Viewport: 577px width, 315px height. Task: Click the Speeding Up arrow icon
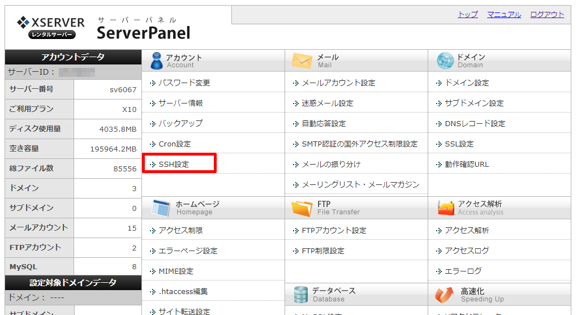[x=445, y=294]
